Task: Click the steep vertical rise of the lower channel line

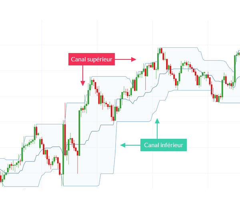Action: (x=116, y=148)
